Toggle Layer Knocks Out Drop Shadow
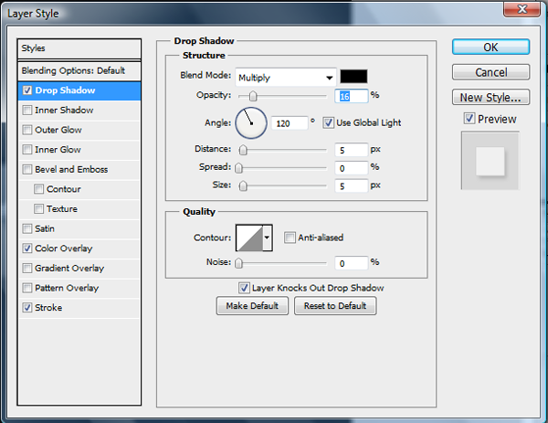 [x=244, y=288]
